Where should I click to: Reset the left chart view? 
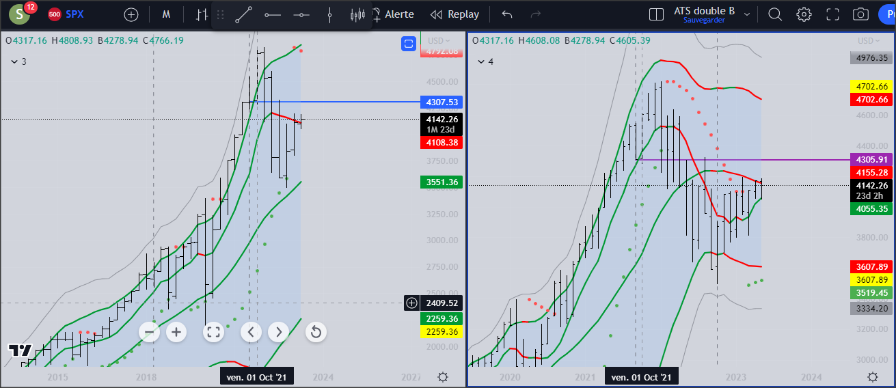[x=315, y=332]
